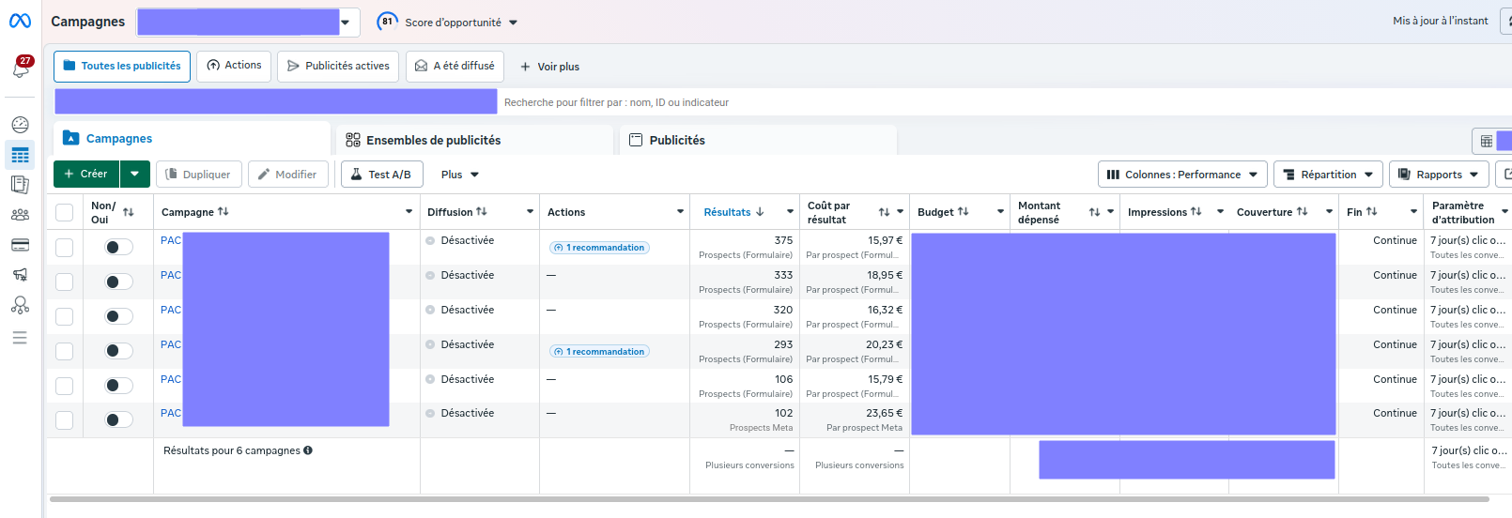Viewport: 1512px width, 518px height.
Task: Click the Test A/B button
Action: [x=381, y=175]
